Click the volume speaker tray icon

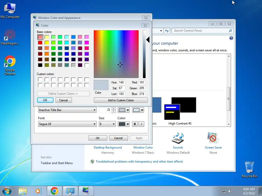[x=230, y=191]
